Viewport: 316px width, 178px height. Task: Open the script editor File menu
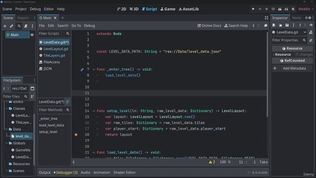[x=41, y=26]
